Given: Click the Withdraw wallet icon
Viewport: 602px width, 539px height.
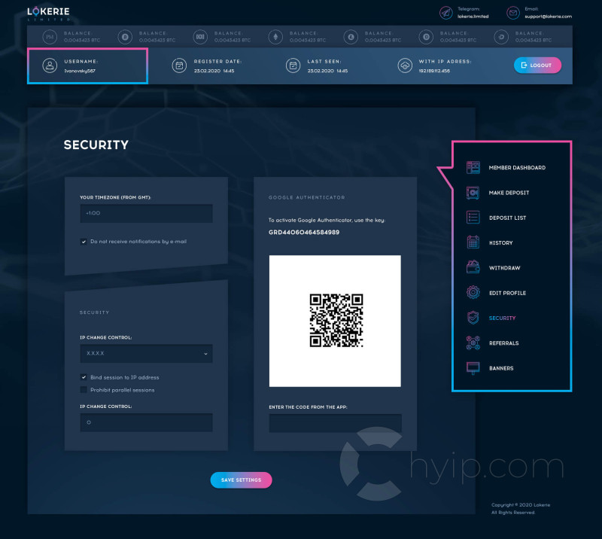Looking at the screenshot, I should tap(473, 267).
